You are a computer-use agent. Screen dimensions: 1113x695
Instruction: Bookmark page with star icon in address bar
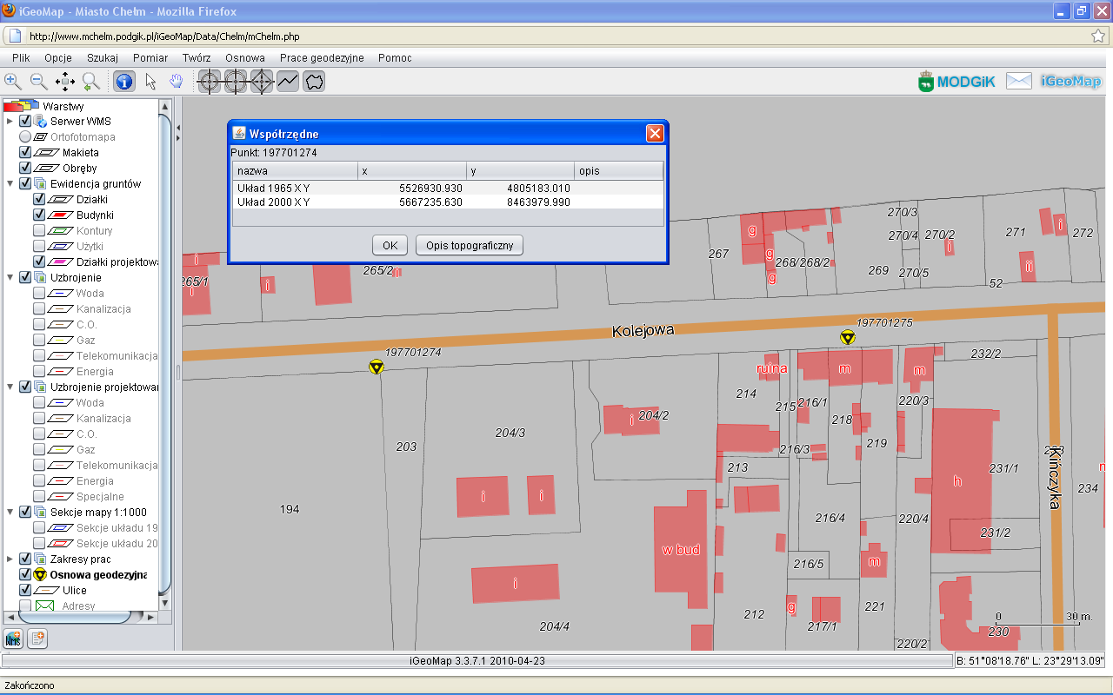(x=1098, y=36)
